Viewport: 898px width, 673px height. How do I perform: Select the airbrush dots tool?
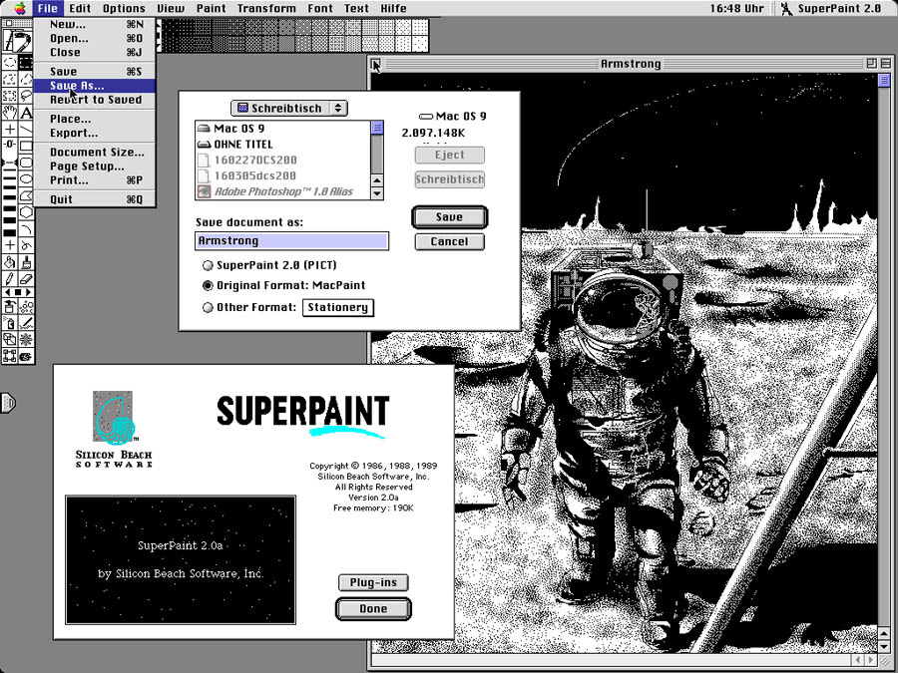pos(26,306)
